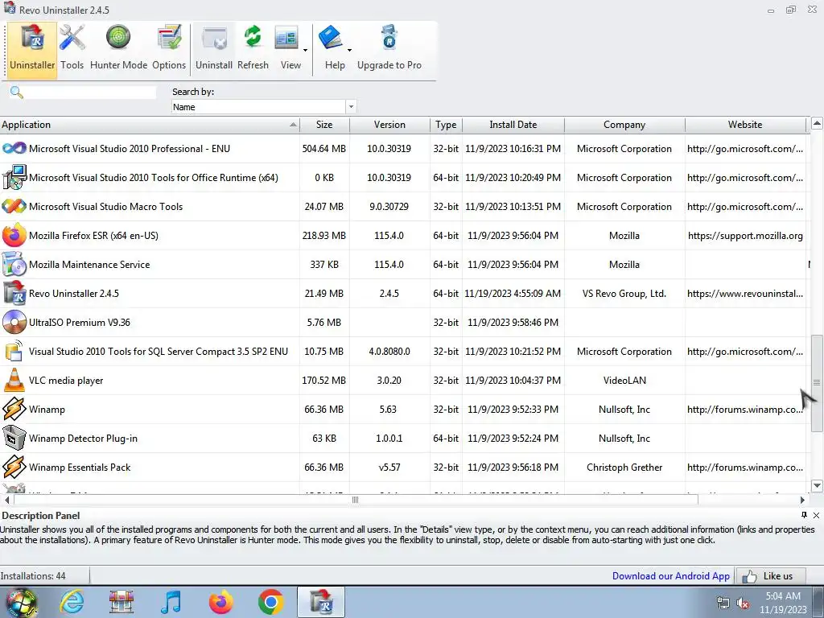Open the Search by Name dropdown
The image size is (824, 618).
tap(351, 107)
